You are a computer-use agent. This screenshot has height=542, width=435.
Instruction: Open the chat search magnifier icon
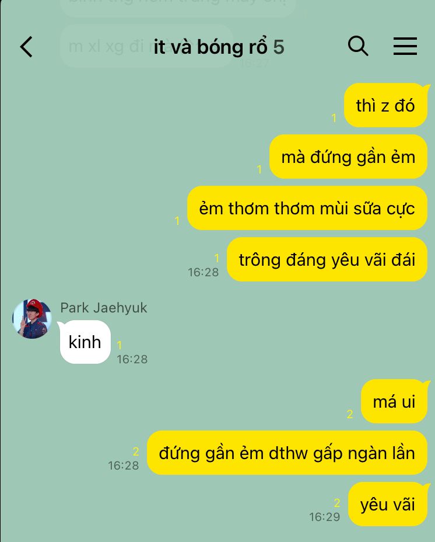pyautogui.click(x=358, y=46)
